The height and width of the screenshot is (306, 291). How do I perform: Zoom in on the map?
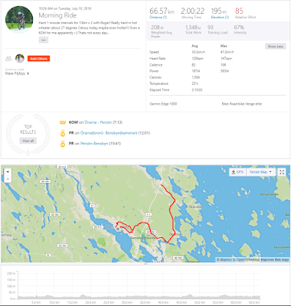(x=8, y=172)
